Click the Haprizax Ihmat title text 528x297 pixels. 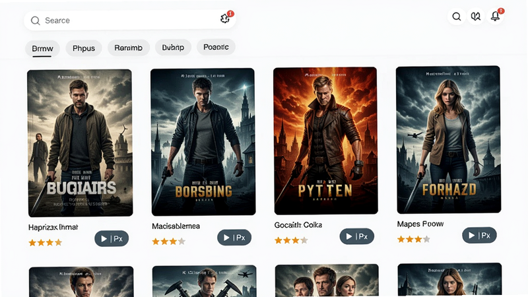coord(53,227)
